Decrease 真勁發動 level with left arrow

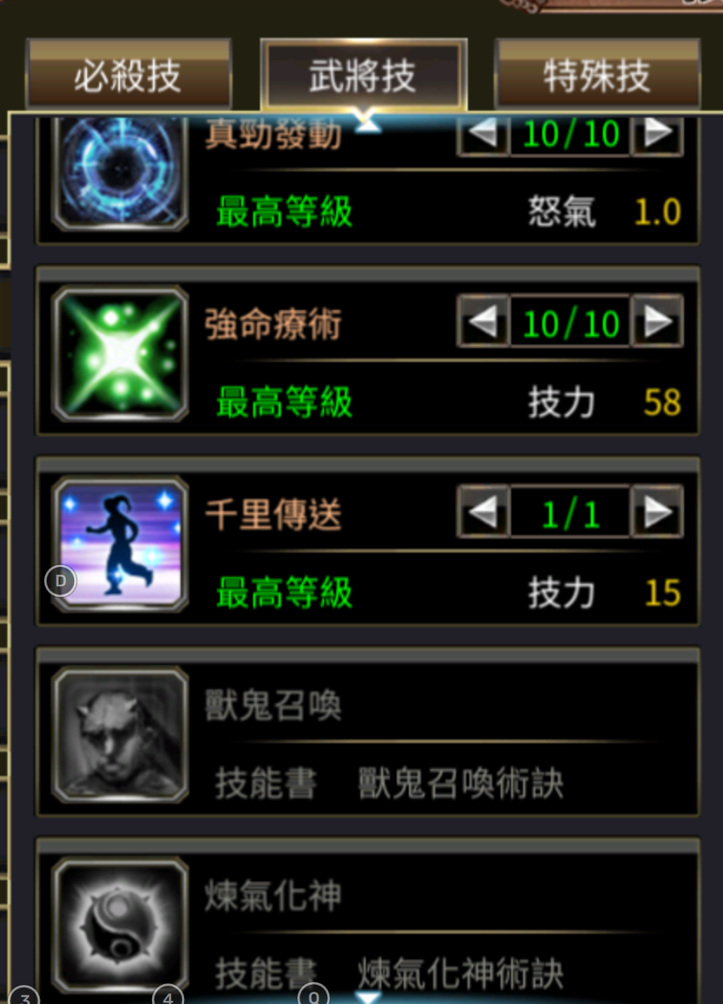pyautogui.click(x=483, y=135)
